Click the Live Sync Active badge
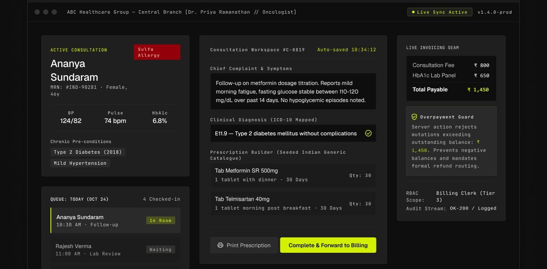Screen dimensions: 547x269 point(440,12)
